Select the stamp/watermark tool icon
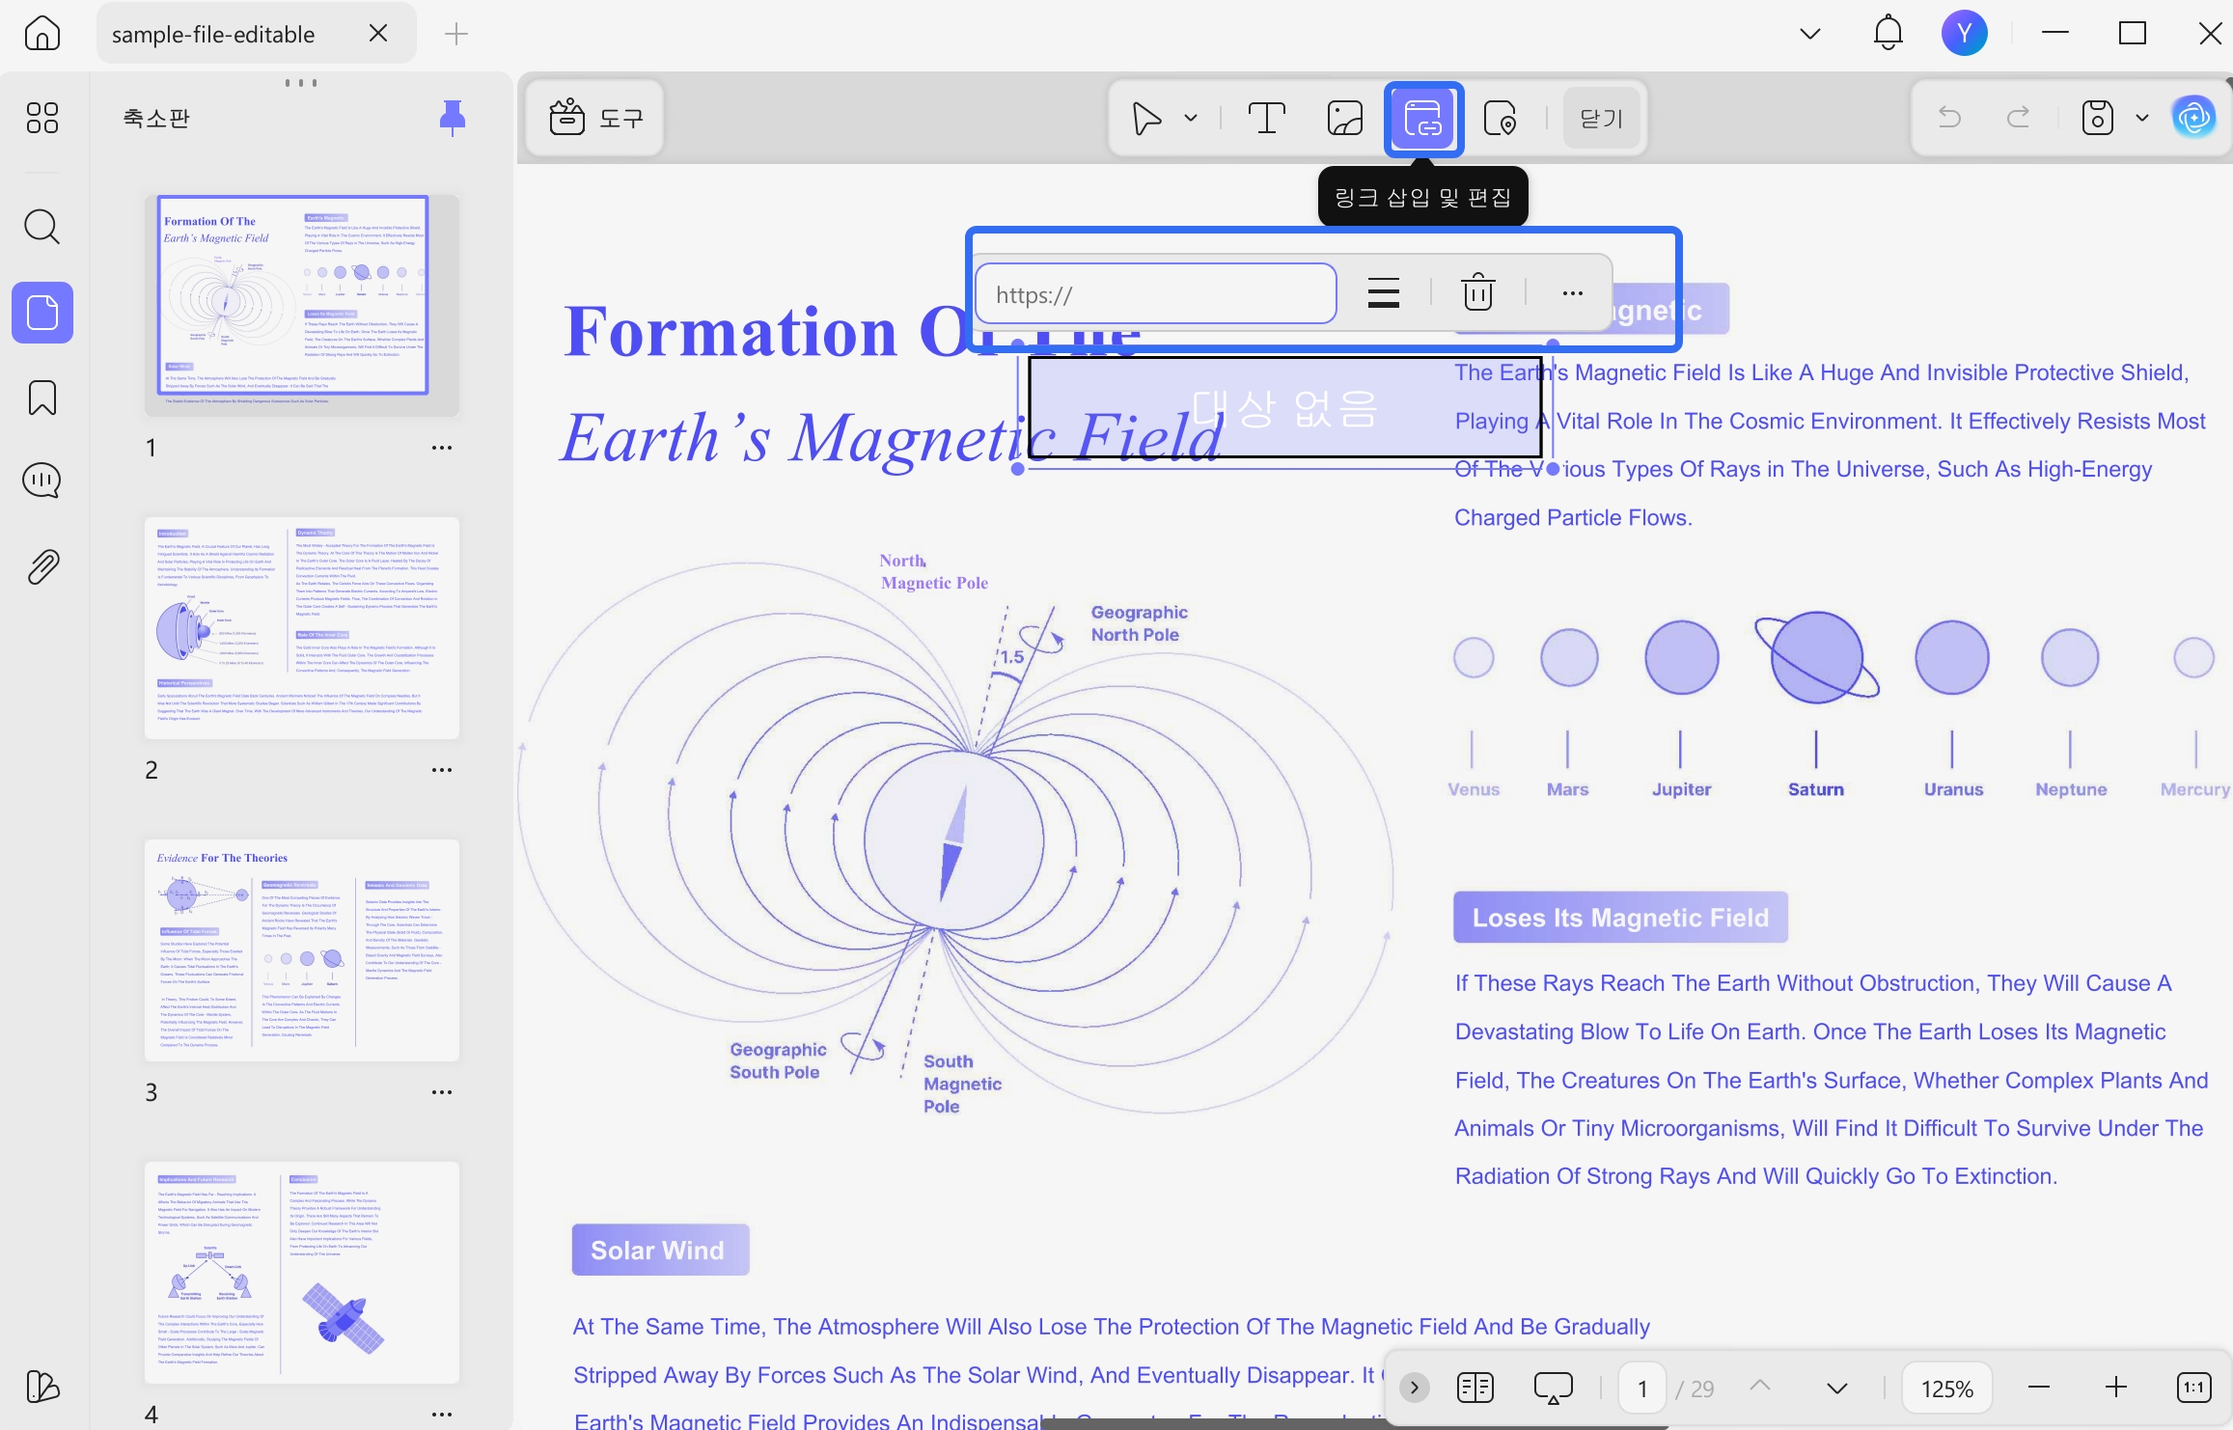Screen dimensions: 2233x1430 (x=1501, y=119)
